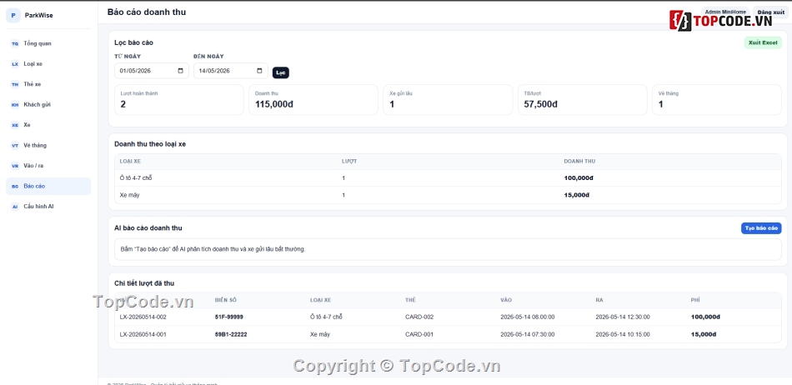
Task: Click the VR icon beside Vào / ra
Action: click(x=15, y=166)
